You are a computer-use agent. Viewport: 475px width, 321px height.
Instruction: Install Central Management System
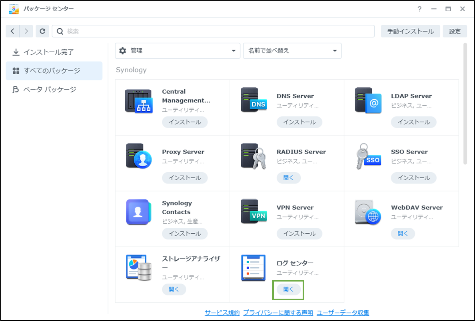[185, 122]
